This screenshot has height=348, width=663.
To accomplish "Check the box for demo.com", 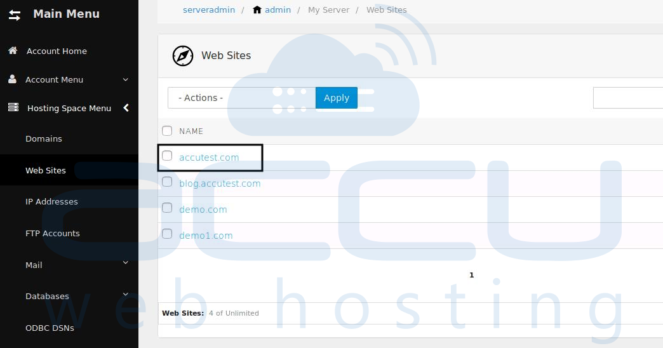I will click(167, 208).
